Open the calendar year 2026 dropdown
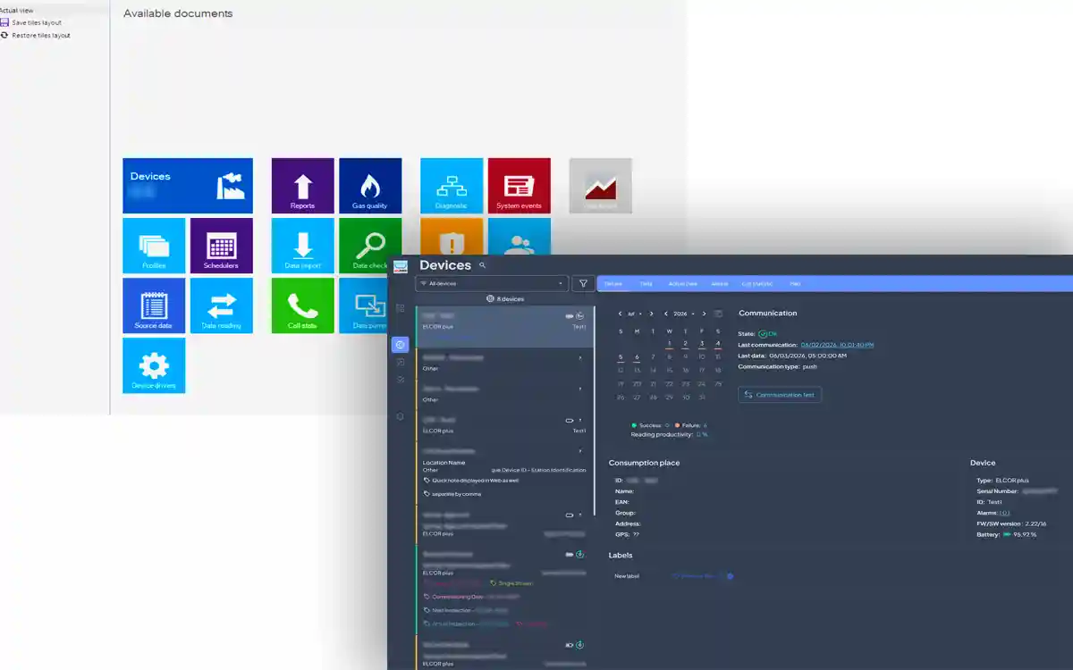The image size is (1073, 670). point(684,314)
